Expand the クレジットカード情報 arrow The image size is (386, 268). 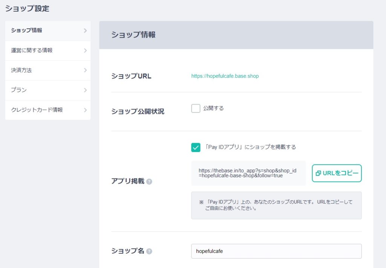[85, 110]
